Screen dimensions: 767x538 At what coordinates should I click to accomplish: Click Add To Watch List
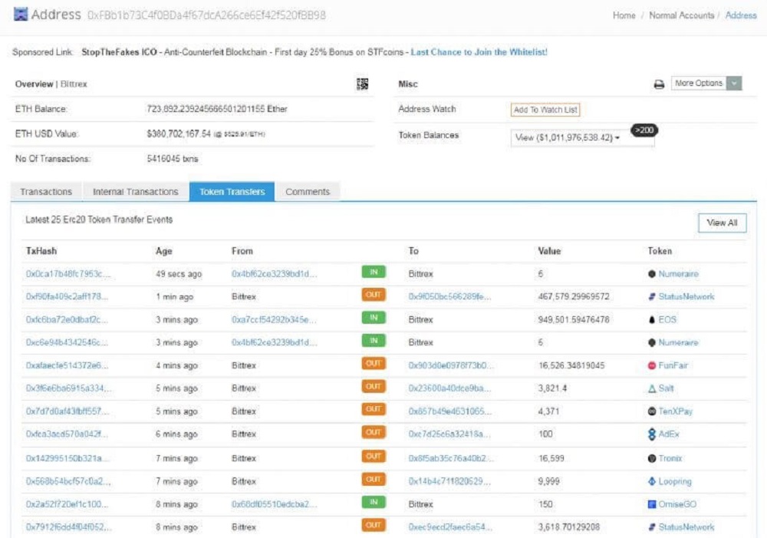(545, 110)
